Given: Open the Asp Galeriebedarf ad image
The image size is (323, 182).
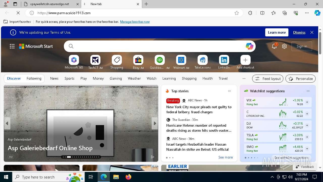Looking at the screenshot, I should point(81,123).
